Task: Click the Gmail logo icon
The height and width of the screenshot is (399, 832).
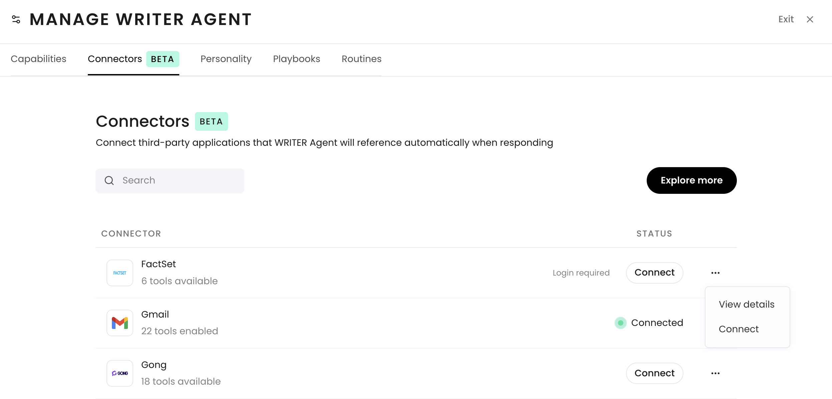Action: (120, 323)
